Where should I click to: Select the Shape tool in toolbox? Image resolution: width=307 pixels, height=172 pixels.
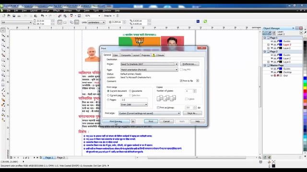tap(3, 35)
